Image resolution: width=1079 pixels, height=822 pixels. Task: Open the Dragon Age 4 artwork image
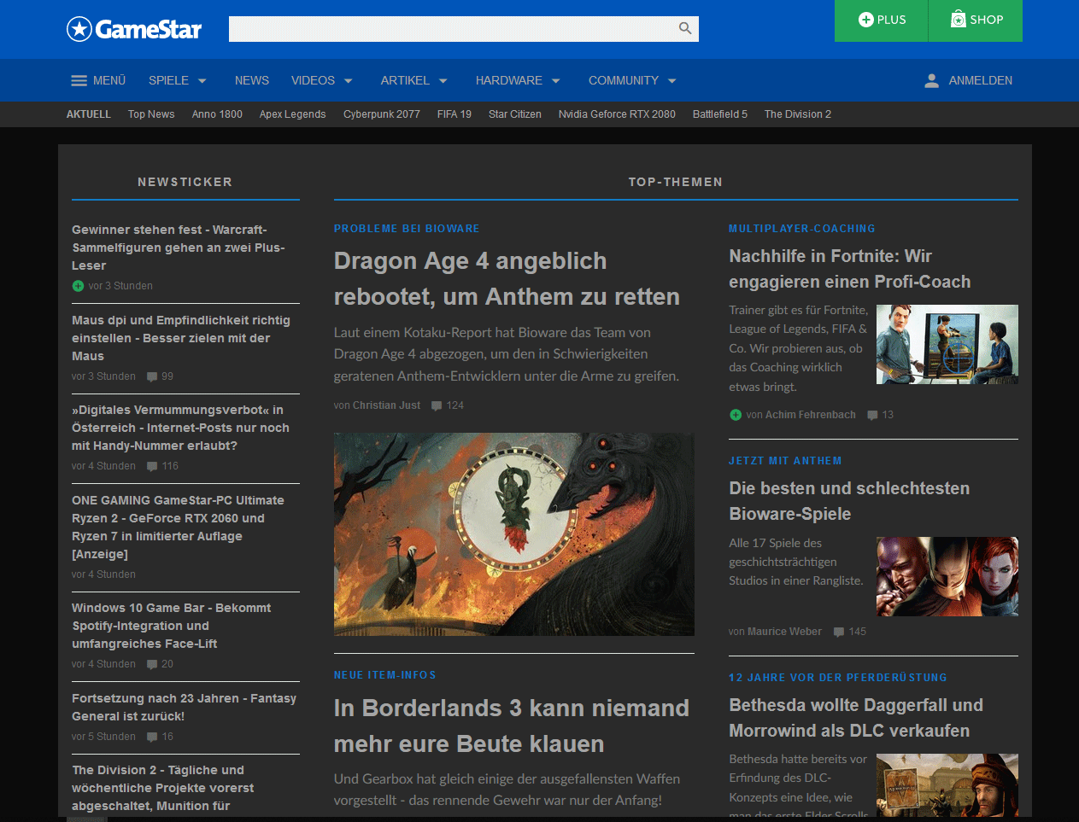click(x=513, y=533)
